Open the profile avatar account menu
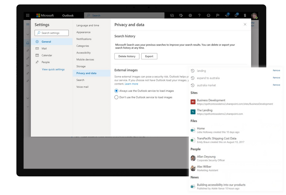This screenshot has height=195, width=286. pos(254,16)
